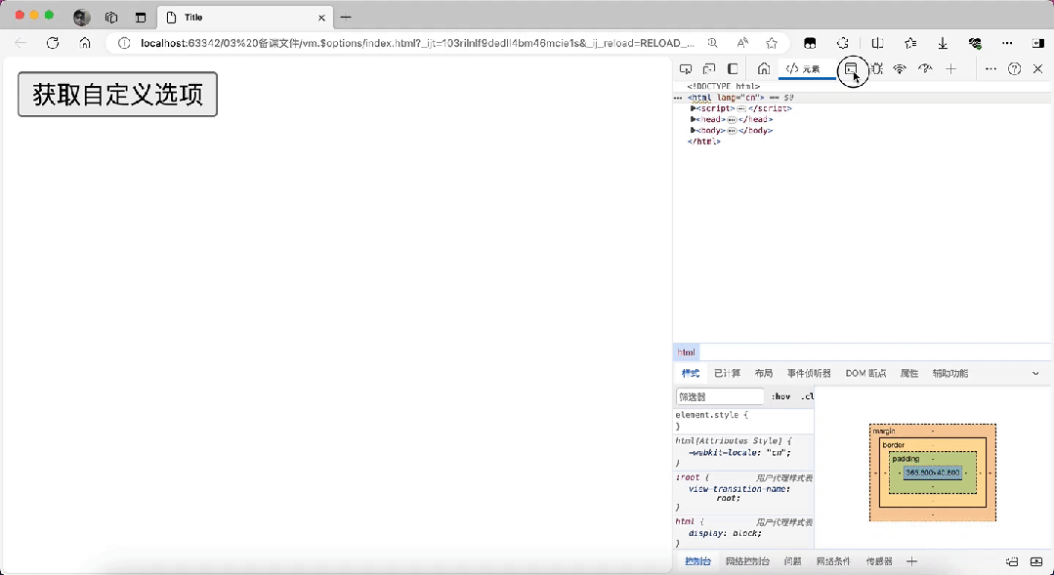Click the localhost URL in the address bar
The height and width of the screenshot is (575, 1054).
(x=417, y=43)
